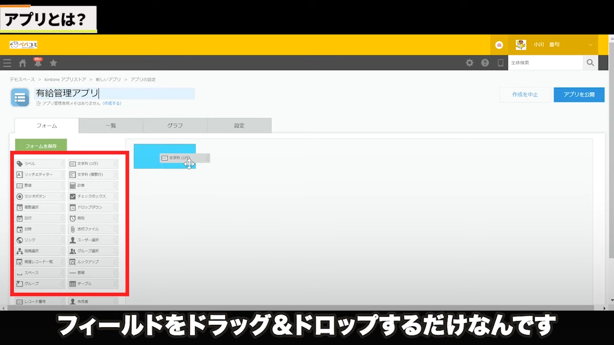Click the magnifier search button
This screenshot has height=345, width=614.
coord(590,63)
